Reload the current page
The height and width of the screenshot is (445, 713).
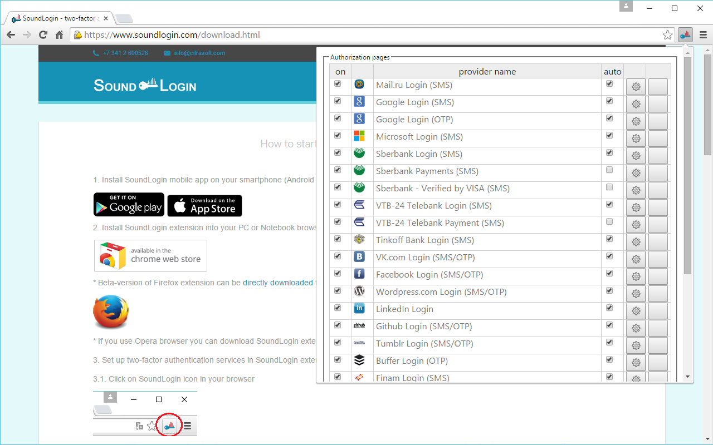43,35
